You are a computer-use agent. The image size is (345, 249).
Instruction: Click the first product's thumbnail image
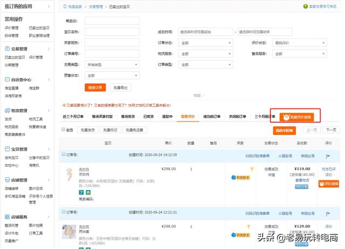tap(69, 176)
